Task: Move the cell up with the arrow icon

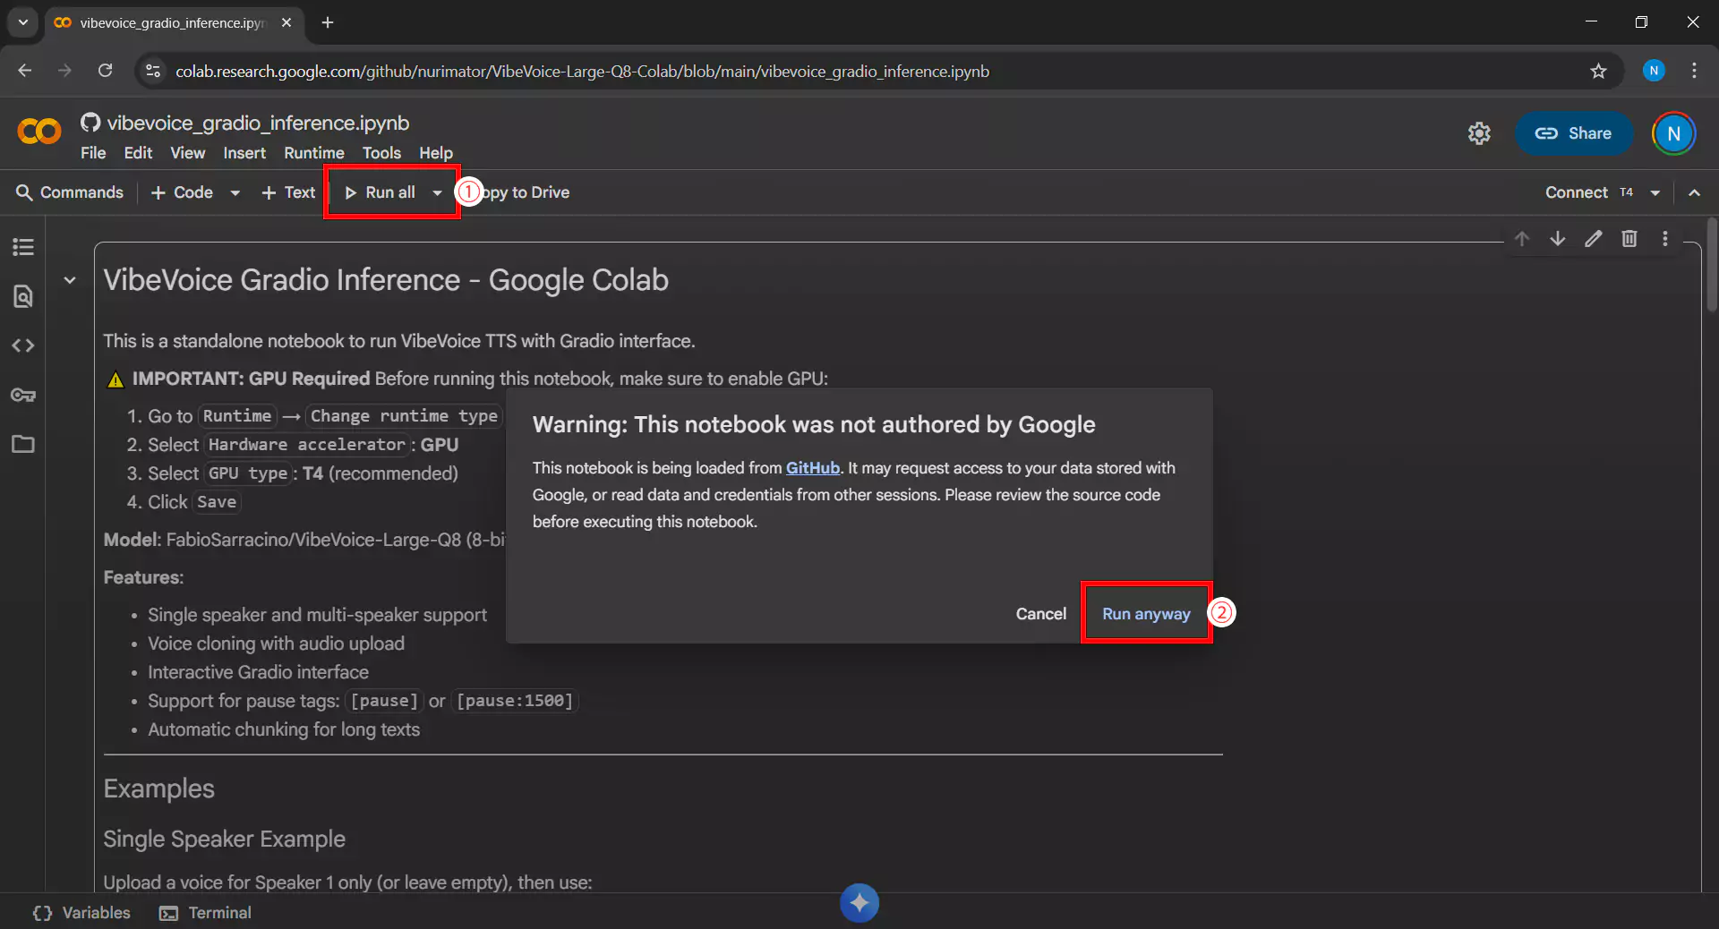Action: click(x=1522, y=239)
